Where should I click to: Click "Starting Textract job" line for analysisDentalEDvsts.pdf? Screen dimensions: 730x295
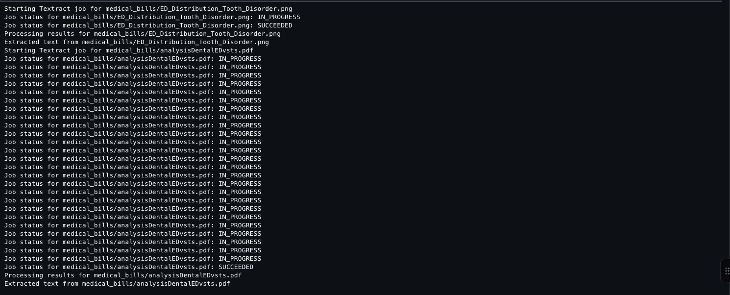(x=128, y=50)
